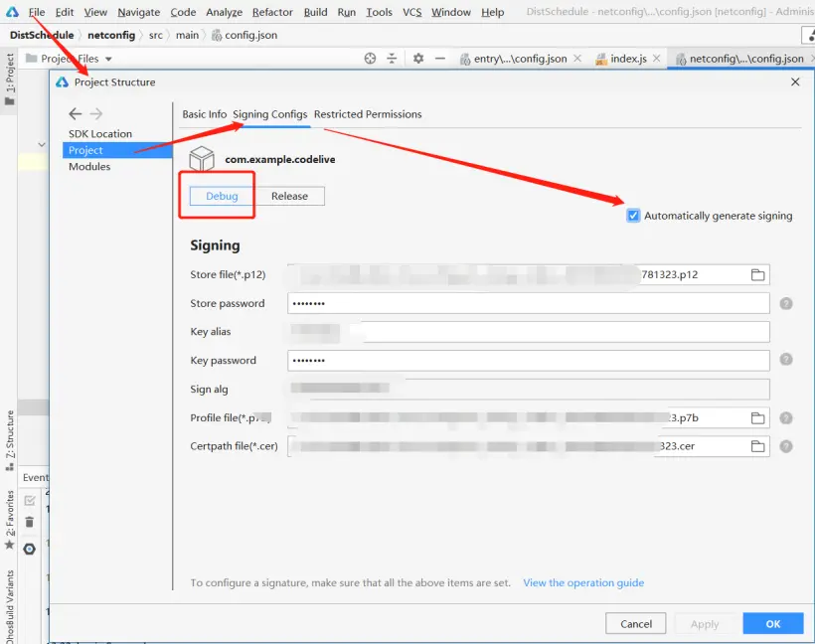Open the Build menu

[x=315, y=12]
